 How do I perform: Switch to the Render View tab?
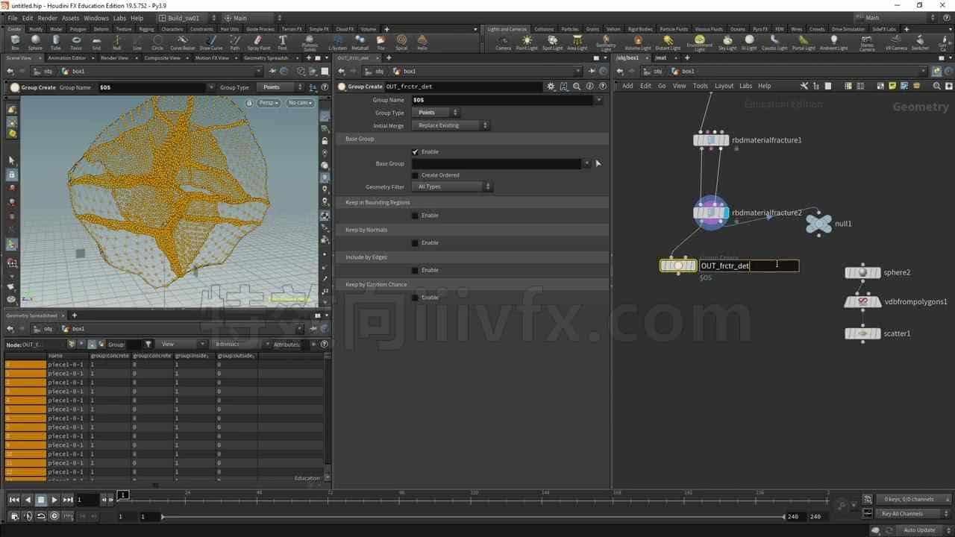click(115, 57)
